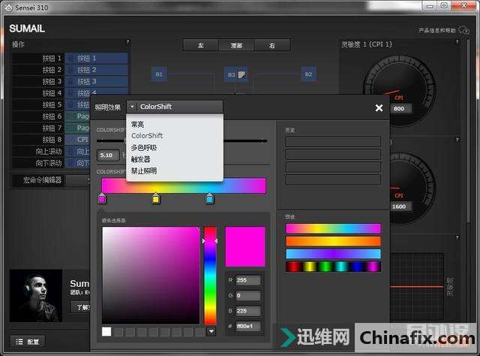This screenshot has width=480, height=356.
Task: Apply the rainbow preset gradient
Action: pyautogui.click(x=333, y=228)
